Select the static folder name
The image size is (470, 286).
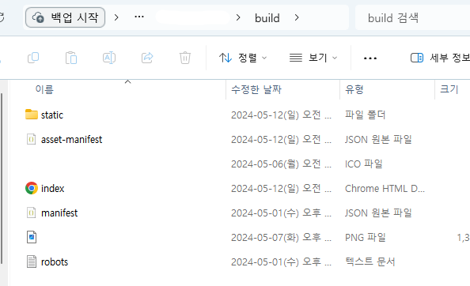[x=52, y=115]
